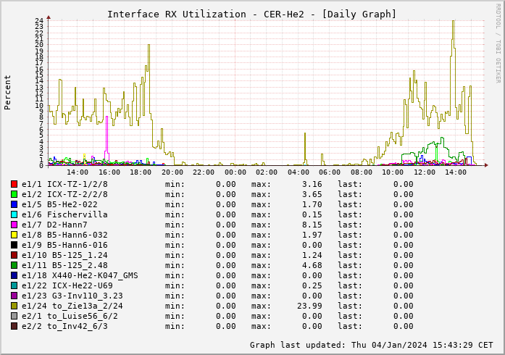505x355 pixels.
Task: Click the Graph last updated timestamp
Action: [x=371, y=344]
